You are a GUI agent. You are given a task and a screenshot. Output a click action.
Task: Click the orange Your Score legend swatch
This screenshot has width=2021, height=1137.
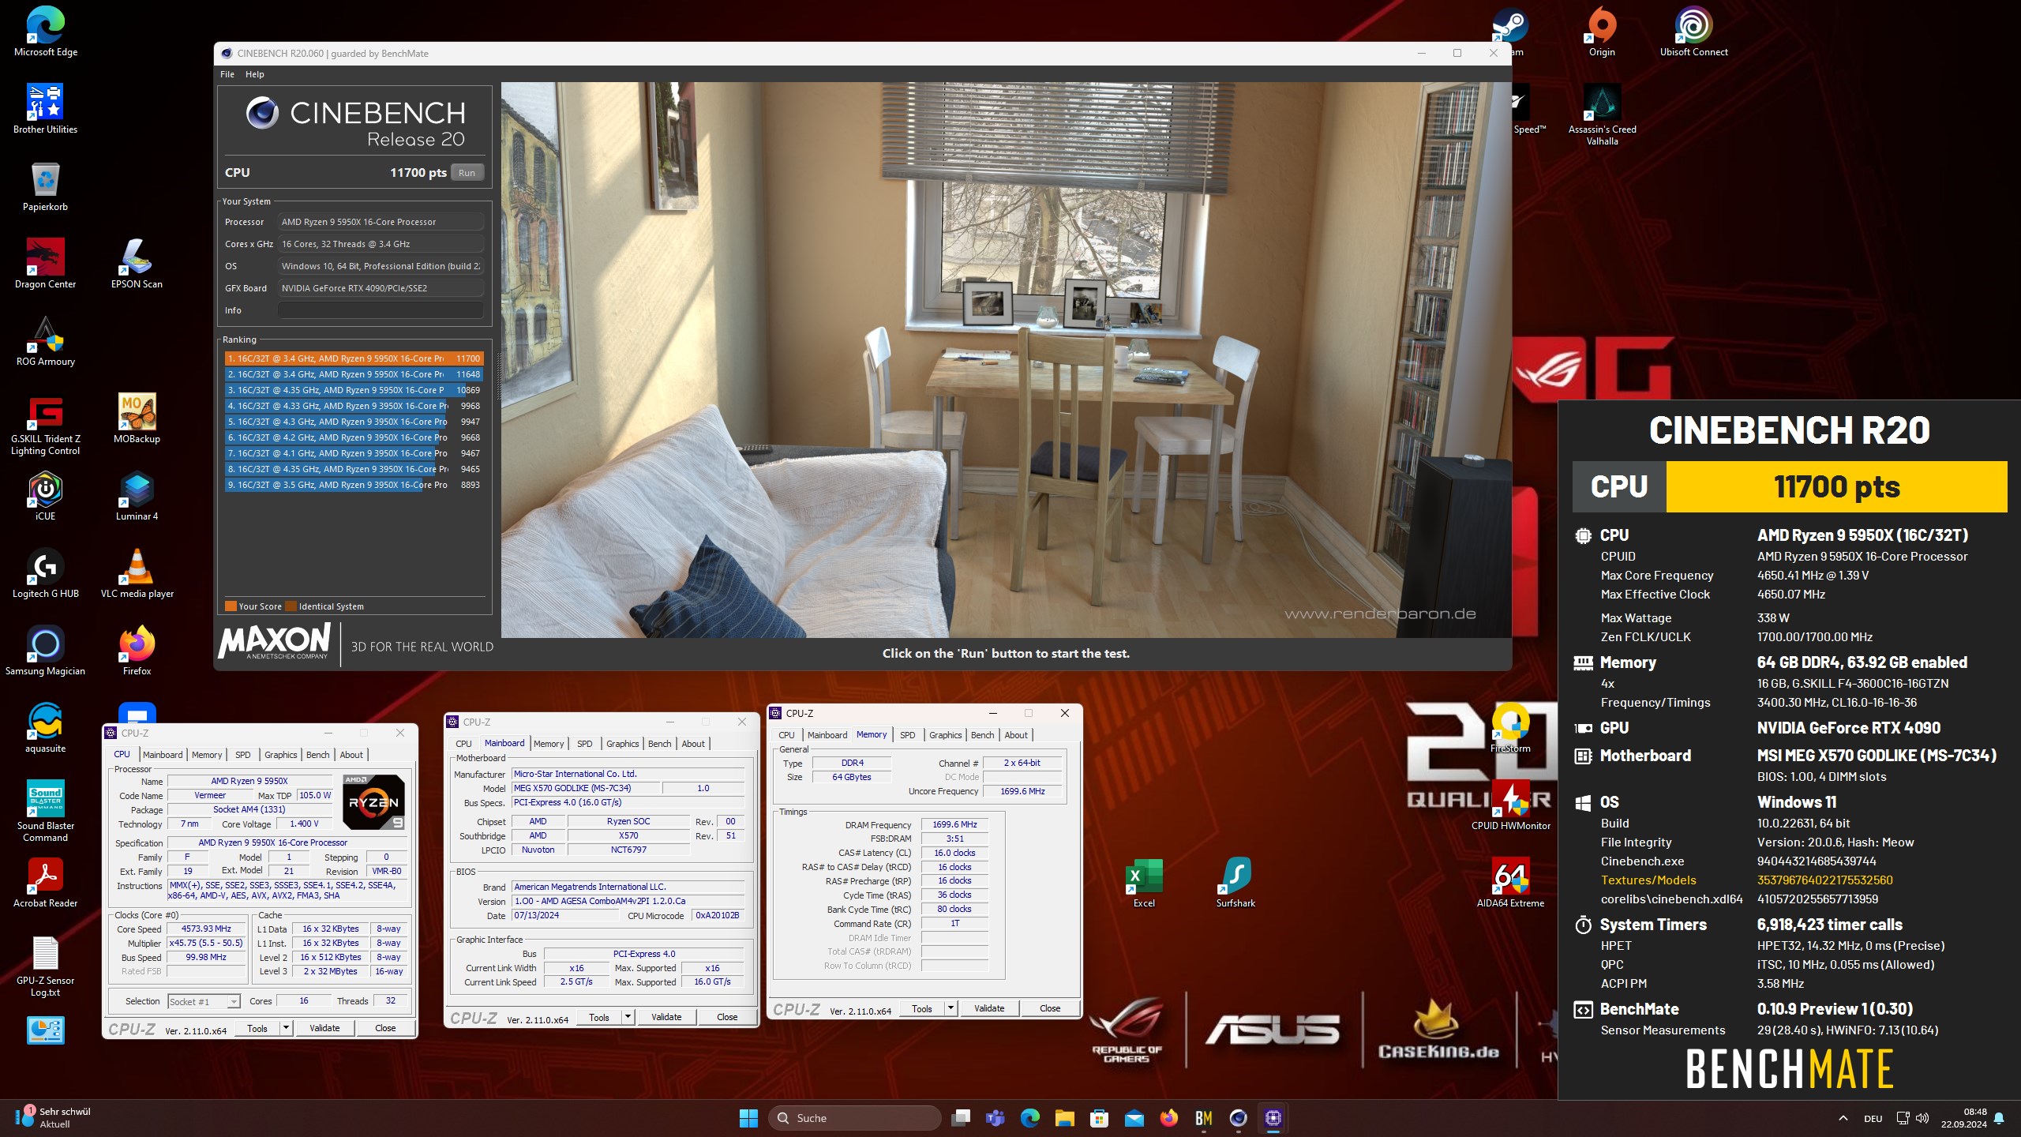click(x=231, y=606)
